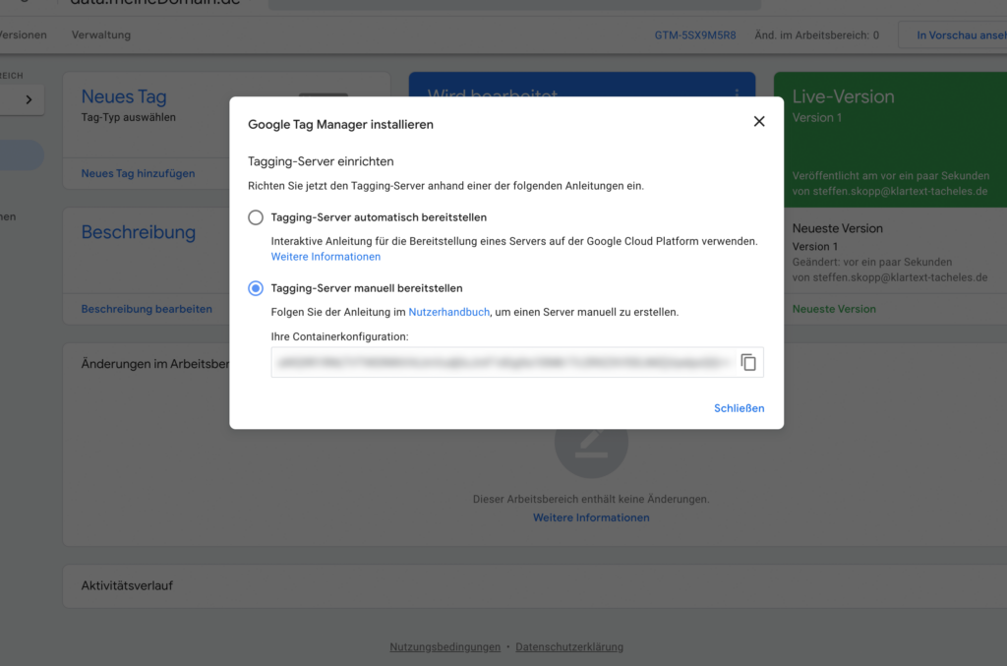Click the Tag-Typ auswählen subtitle

pos(129,117)
